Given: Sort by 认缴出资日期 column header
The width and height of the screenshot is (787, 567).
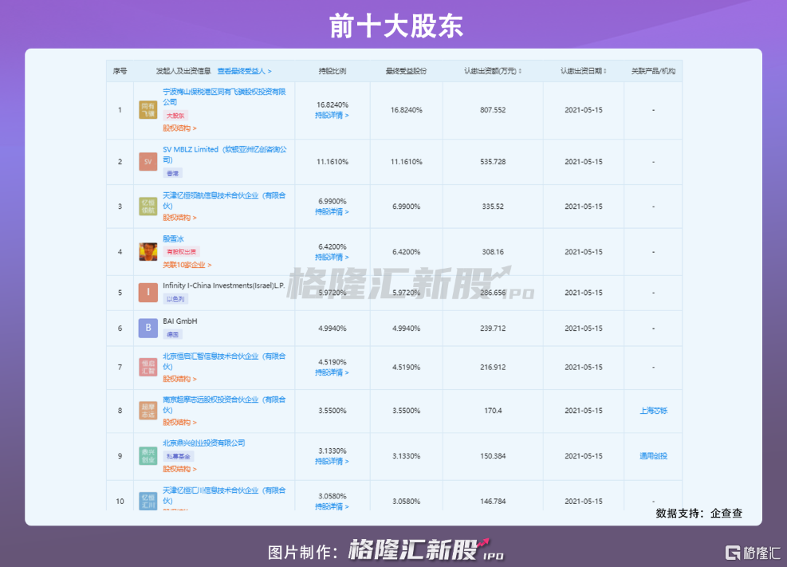Looking at the screenshot, I should 583,71.
